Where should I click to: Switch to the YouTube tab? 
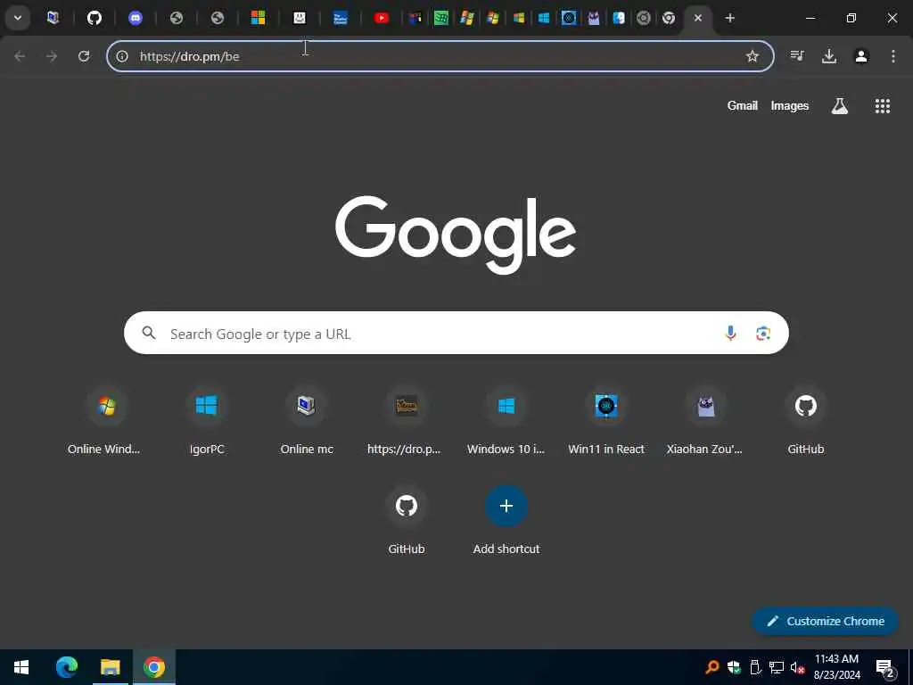point(382,18)
